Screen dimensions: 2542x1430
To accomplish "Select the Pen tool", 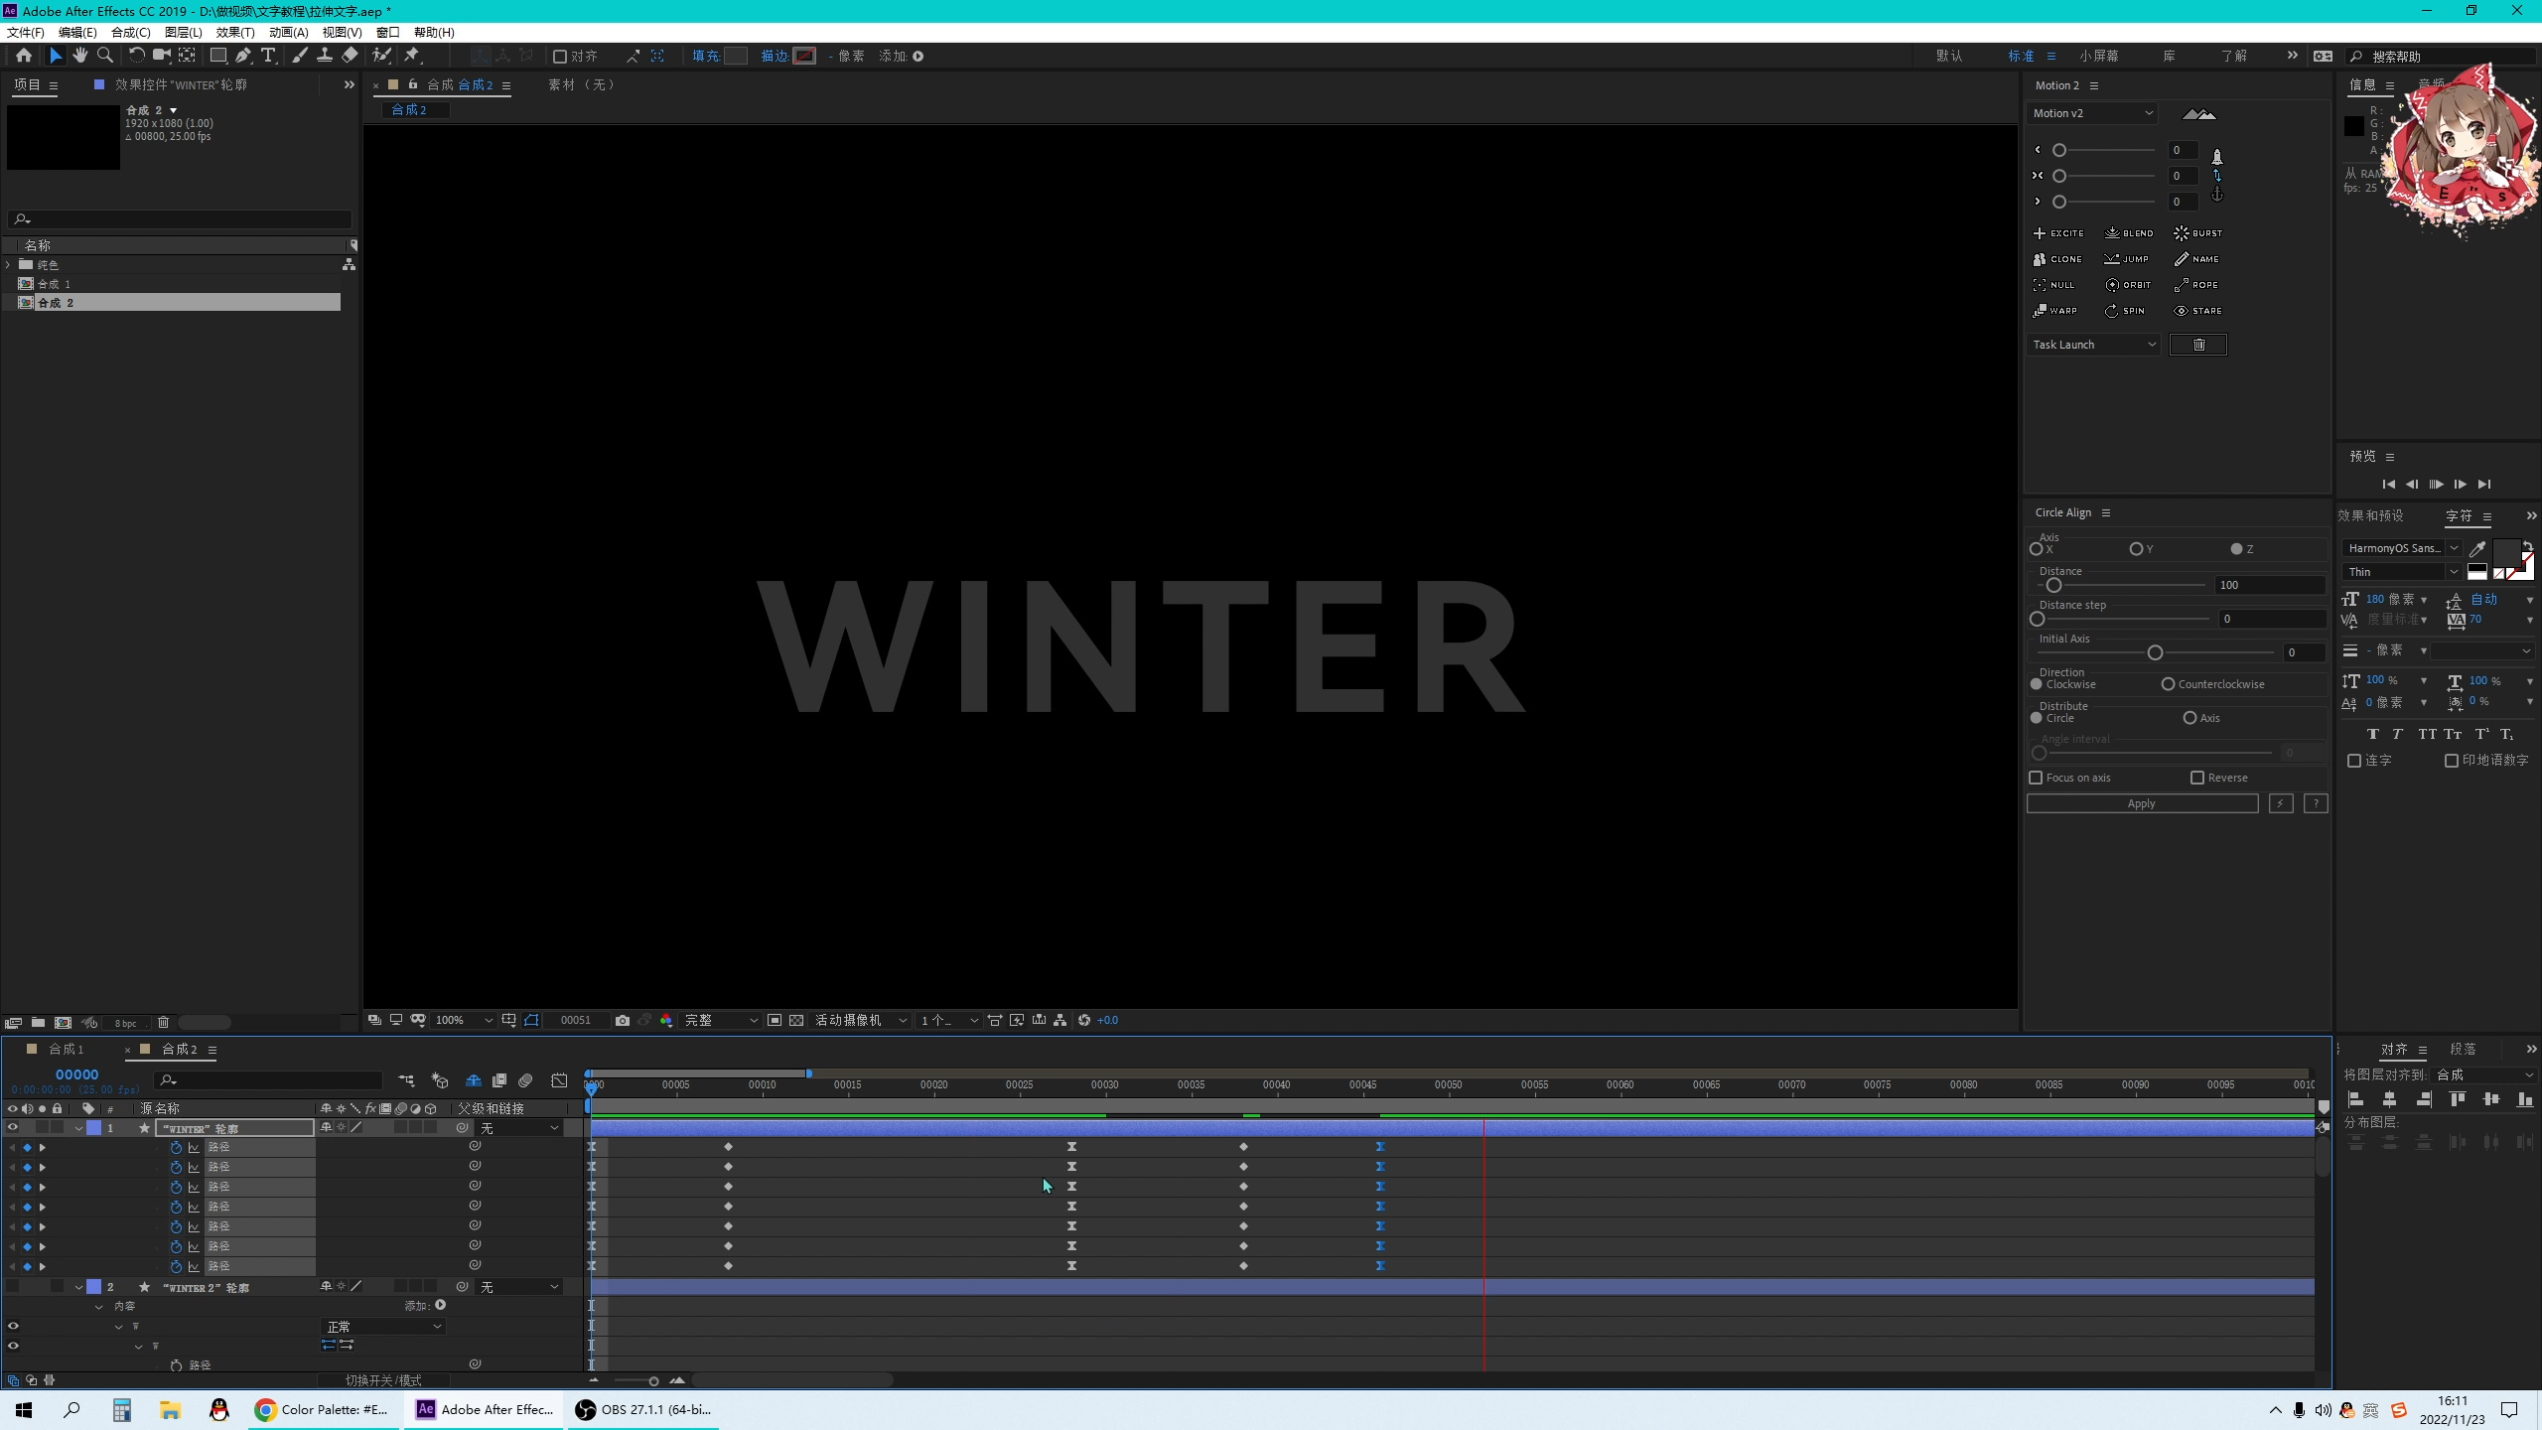I will click(243, 56).
